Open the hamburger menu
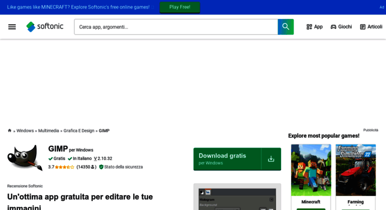Image resolution: width=386 pixels, height=210 pixels. coord(12,27)
